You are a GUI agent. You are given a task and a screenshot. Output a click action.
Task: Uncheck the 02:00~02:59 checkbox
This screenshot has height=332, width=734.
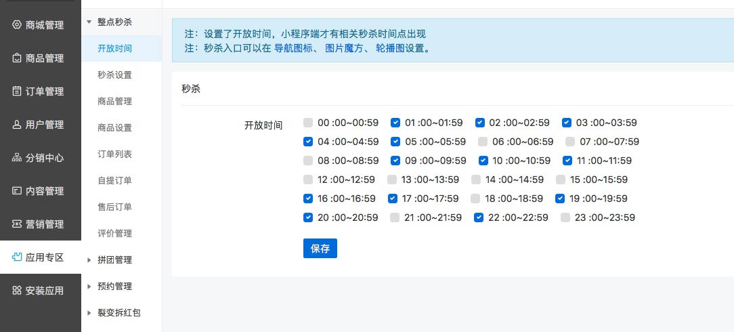pos(480,123)
